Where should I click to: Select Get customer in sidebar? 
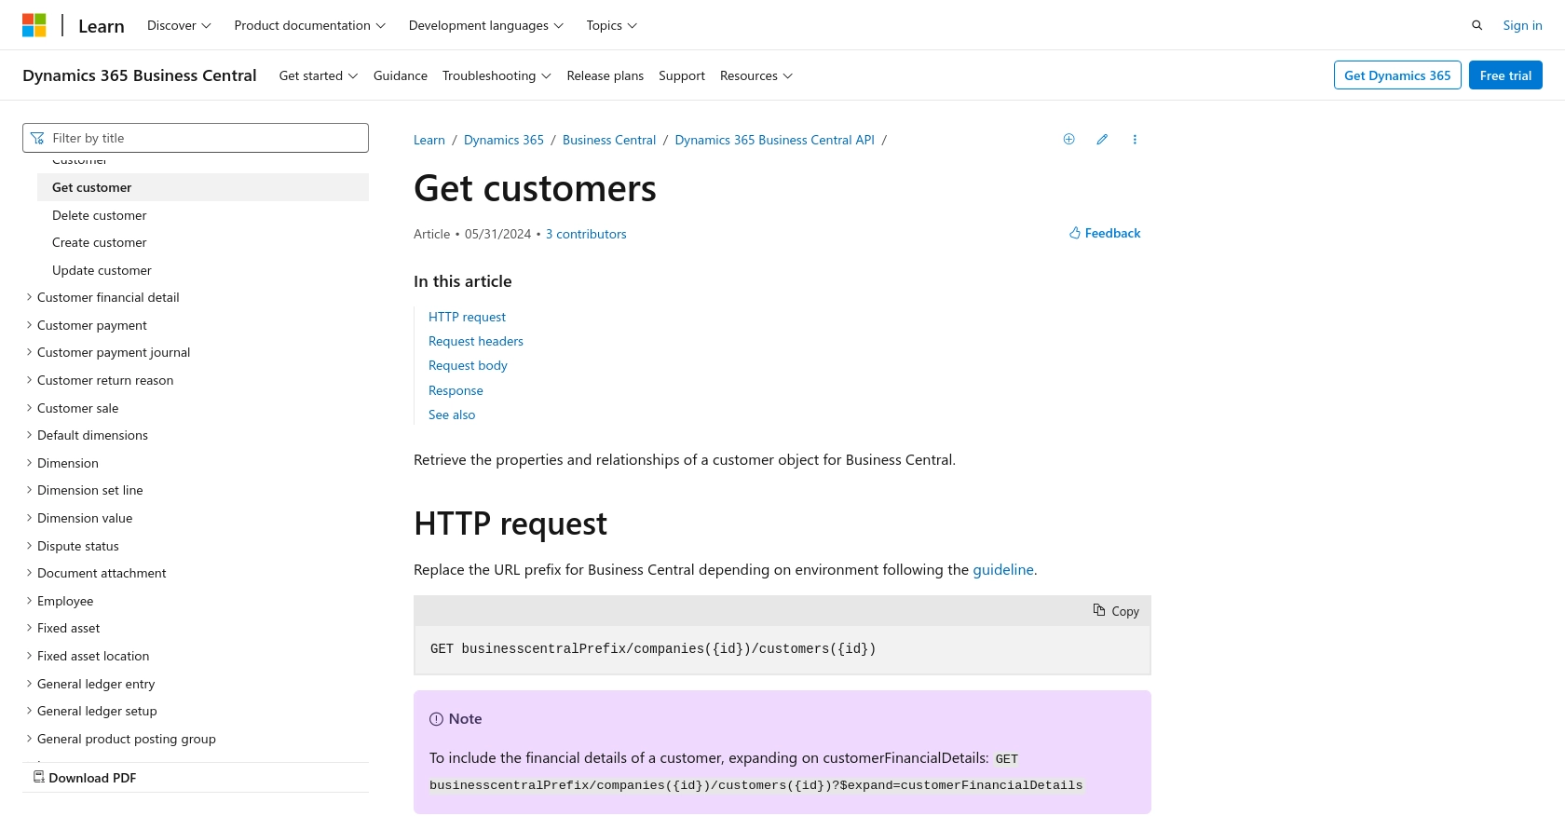coord(203,187)
